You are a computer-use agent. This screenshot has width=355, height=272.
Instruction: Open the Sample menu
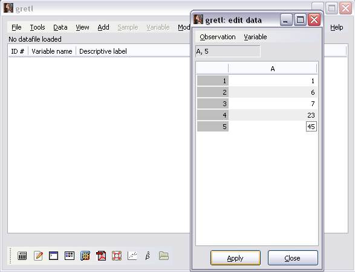pyautogui.click(x=128, y=27)
